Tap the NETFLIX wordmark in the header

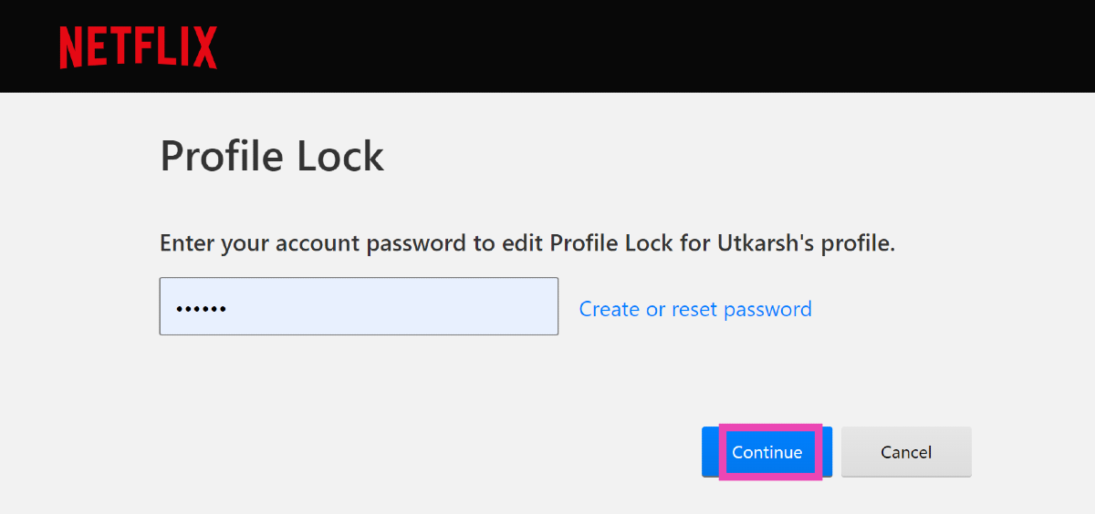(x=138, y=47)
